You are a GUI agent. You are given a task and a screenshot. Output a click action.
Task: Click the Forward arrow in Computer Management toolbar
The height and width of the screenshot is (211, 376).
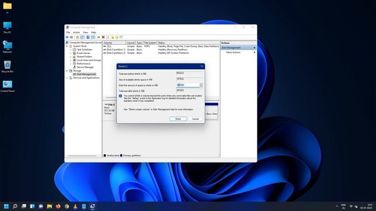click(x=71, y=38)
